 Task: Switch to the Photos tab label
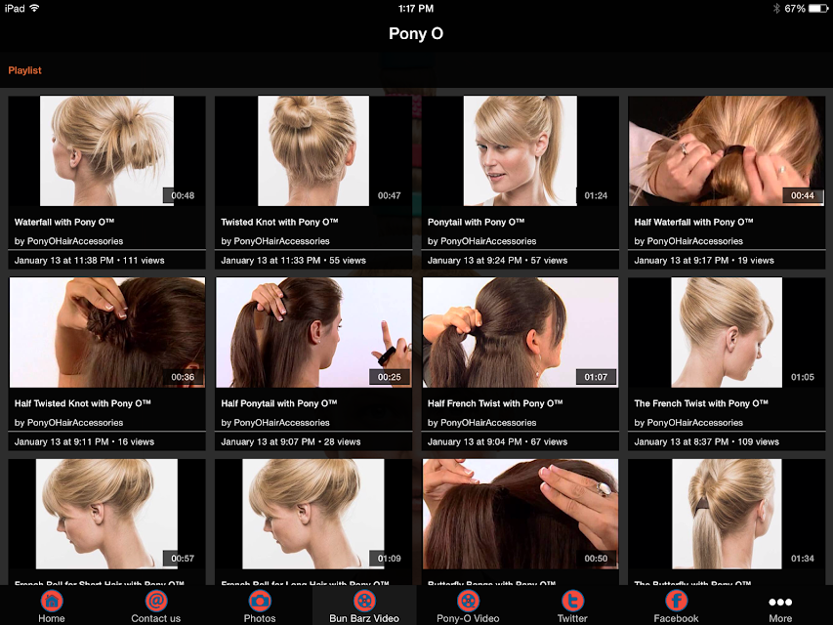(x=260, y=618)
